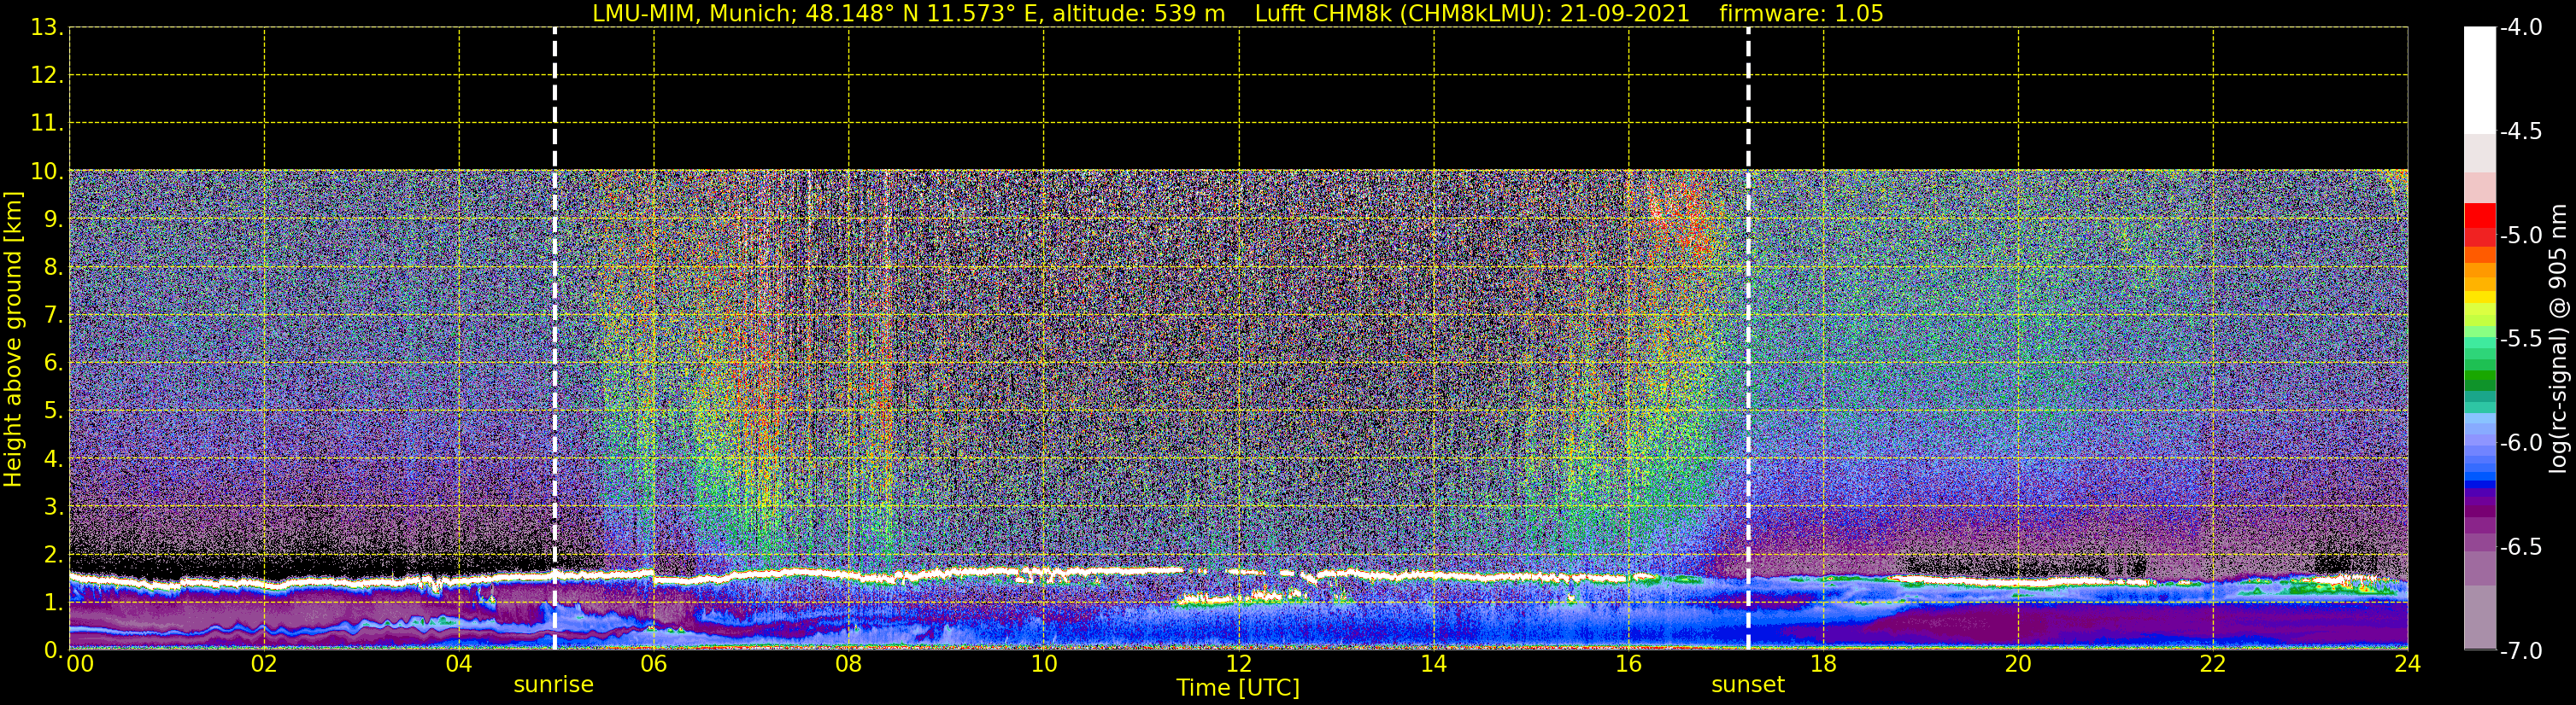Screen dimensions: 2576x705
Task: Click 'Lufft CHM8k (CHM8kLMU): 21-09-2021' in the title
Action: pos(1472,14)
